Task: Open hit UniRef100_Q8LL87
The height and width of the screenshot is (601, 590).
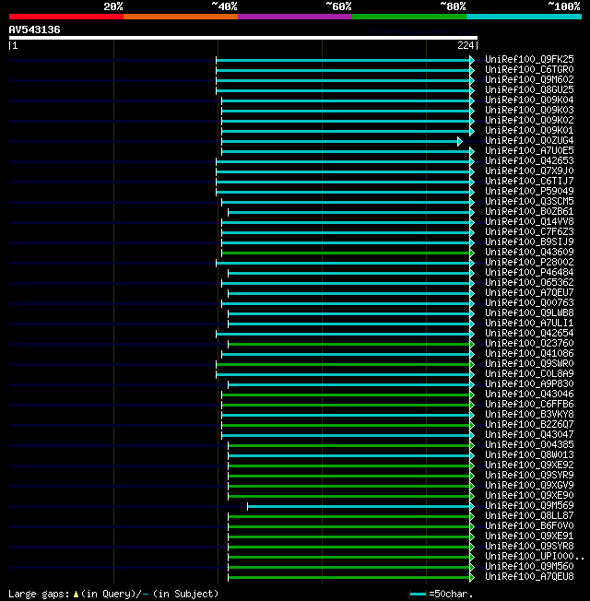Action: [x=529, y=515]
